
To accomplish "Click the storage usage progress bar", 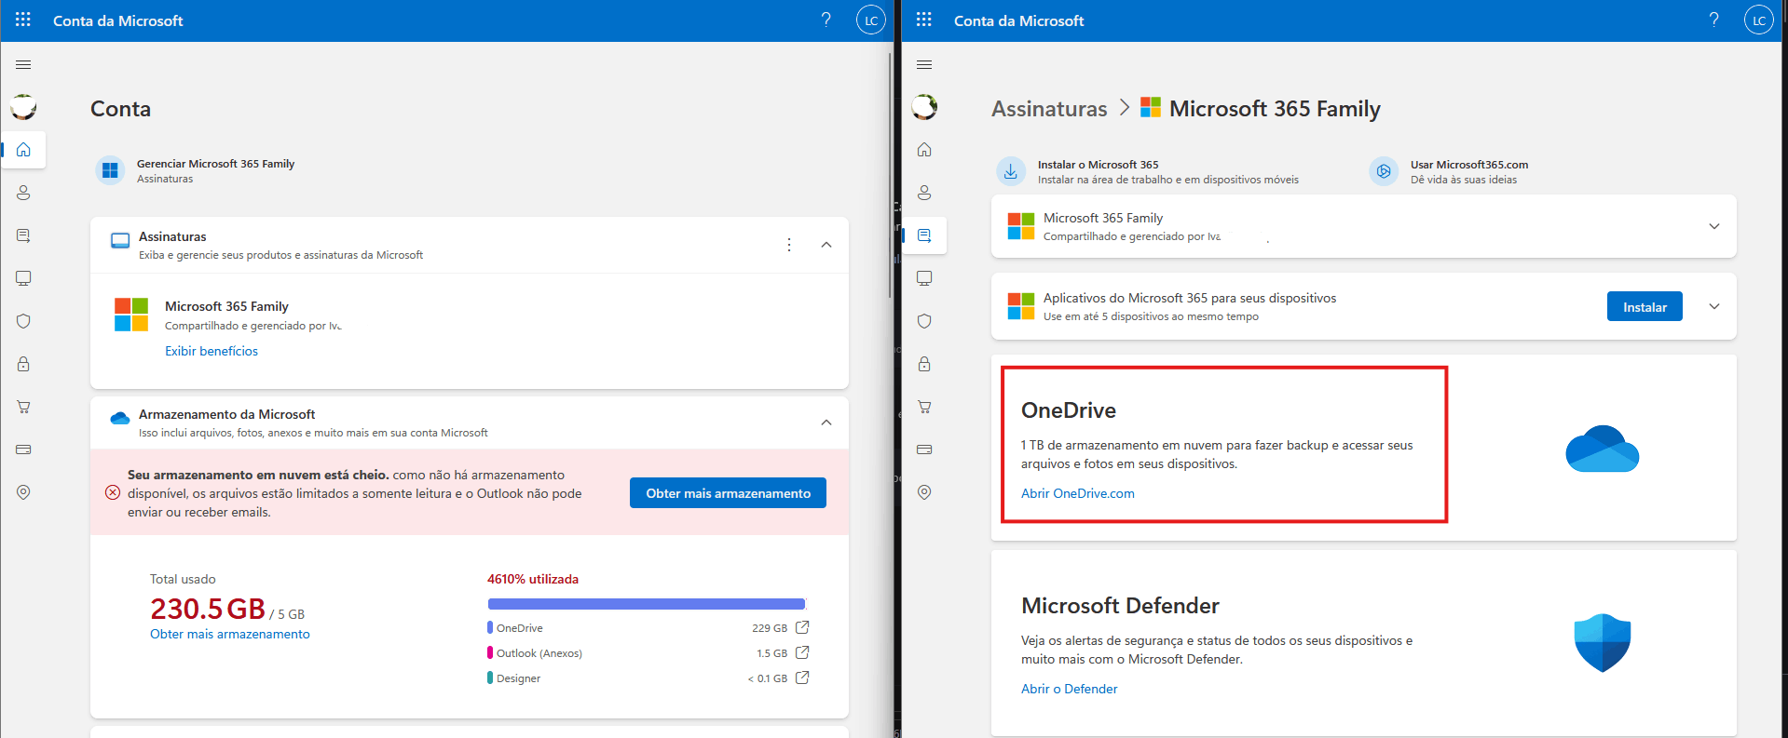I will point(646,604).
